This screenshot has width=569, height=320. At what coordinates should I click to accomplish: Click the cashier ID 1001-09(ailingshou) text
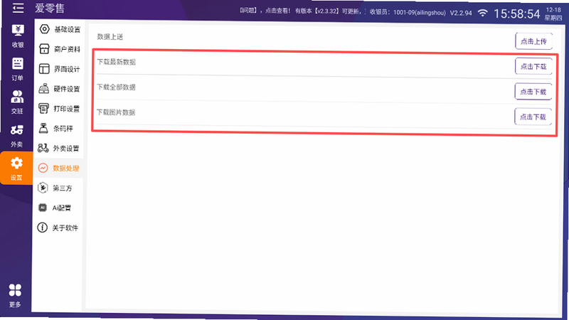click(x=420, y=12)
